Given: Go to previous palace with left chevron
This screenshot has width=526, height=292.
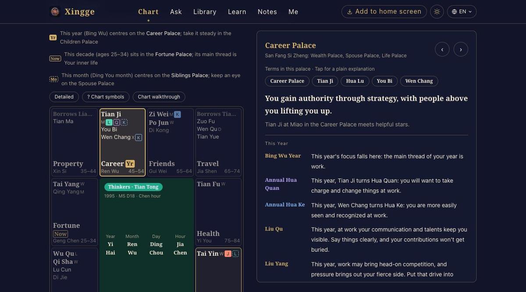Looking at the screenshot, I should 442,49.
